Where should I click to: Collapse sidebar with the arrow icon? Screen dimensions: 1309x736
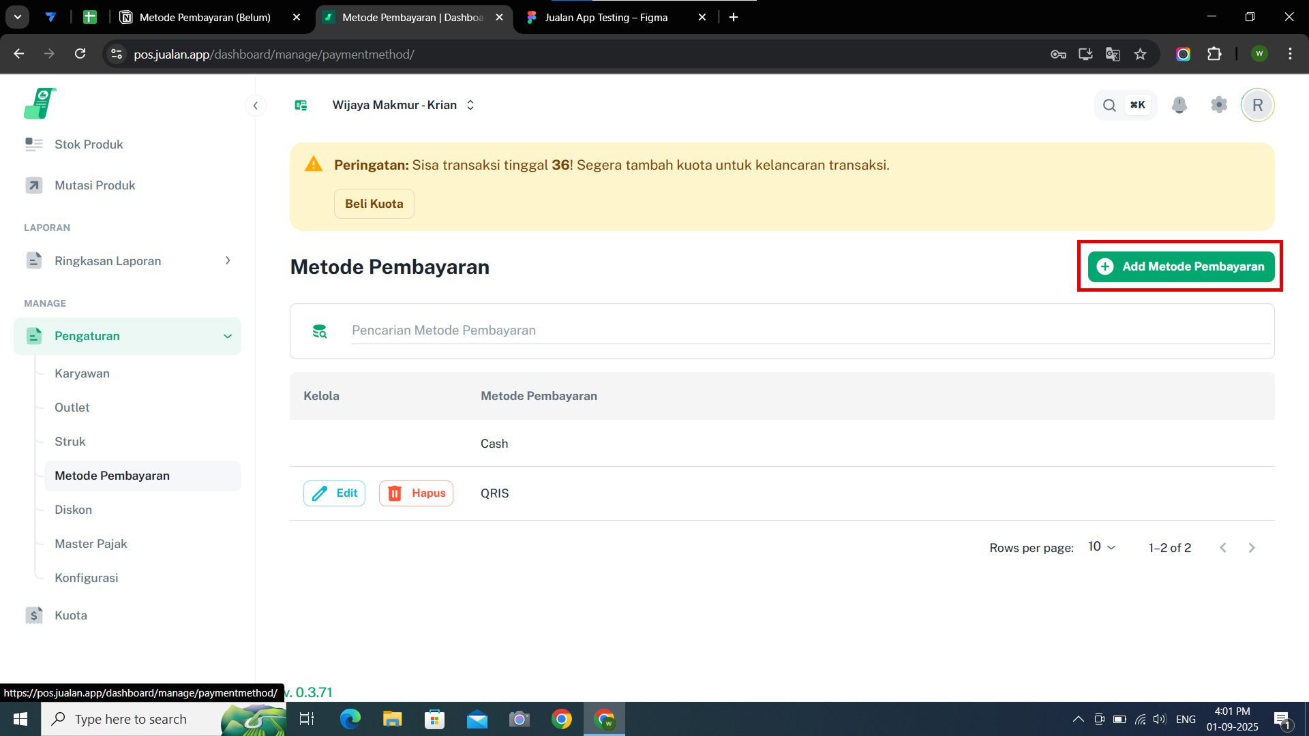click(255, 105)
